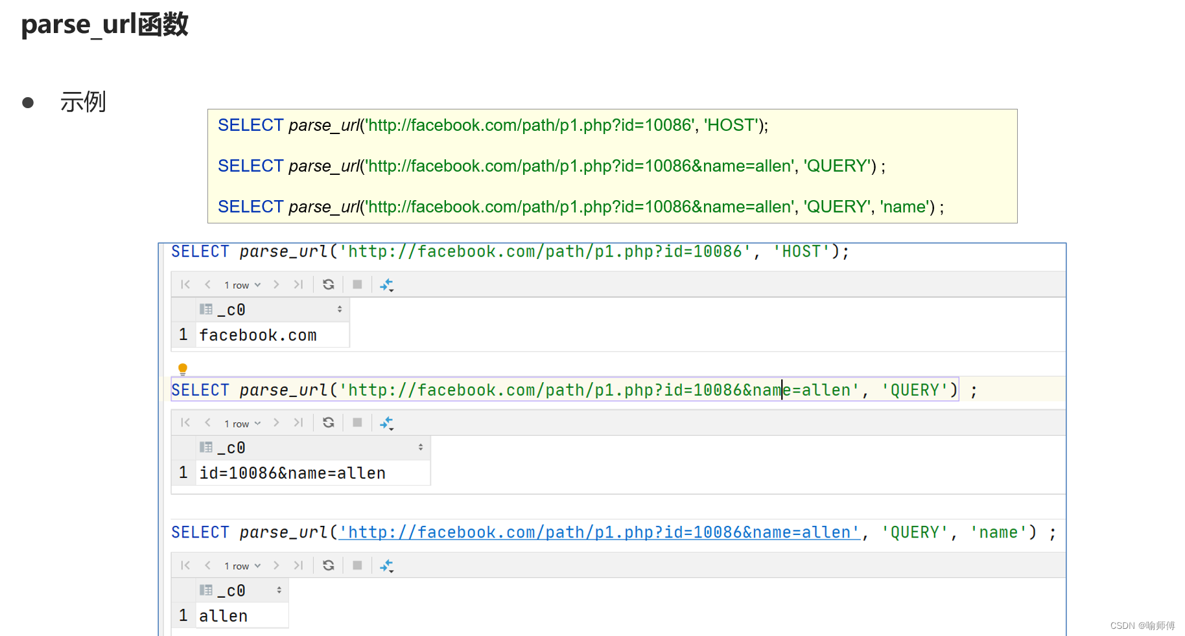Viewport: 1185px width, 636px height.
Task: Stop query in facebook.com result toolbar
Action: click(x=357, y=284)
